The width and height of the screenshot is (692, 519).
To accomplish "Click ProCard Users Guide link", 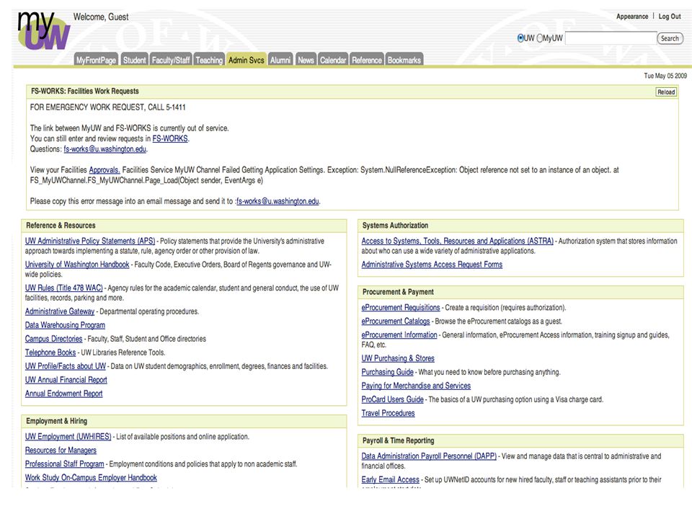I will pyautogui.click(x=392, y=399).
